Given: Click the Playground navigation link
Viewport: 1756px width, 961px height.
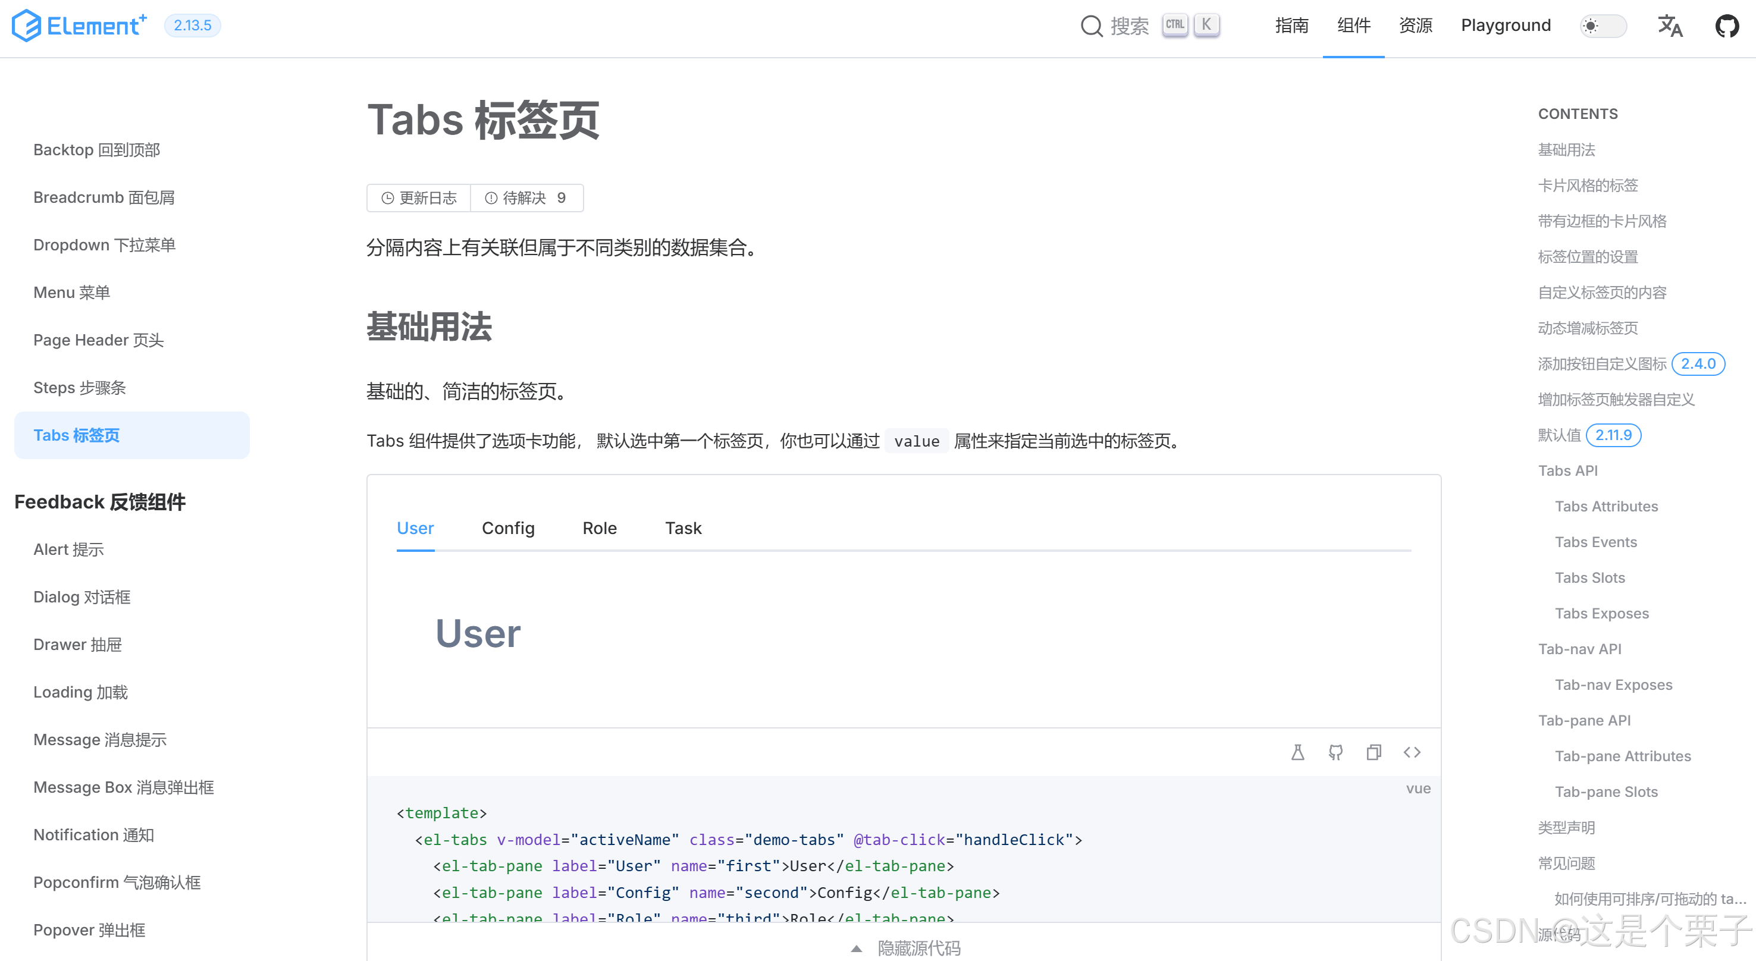Looking at the screenshot, I should click(1505, 26).
